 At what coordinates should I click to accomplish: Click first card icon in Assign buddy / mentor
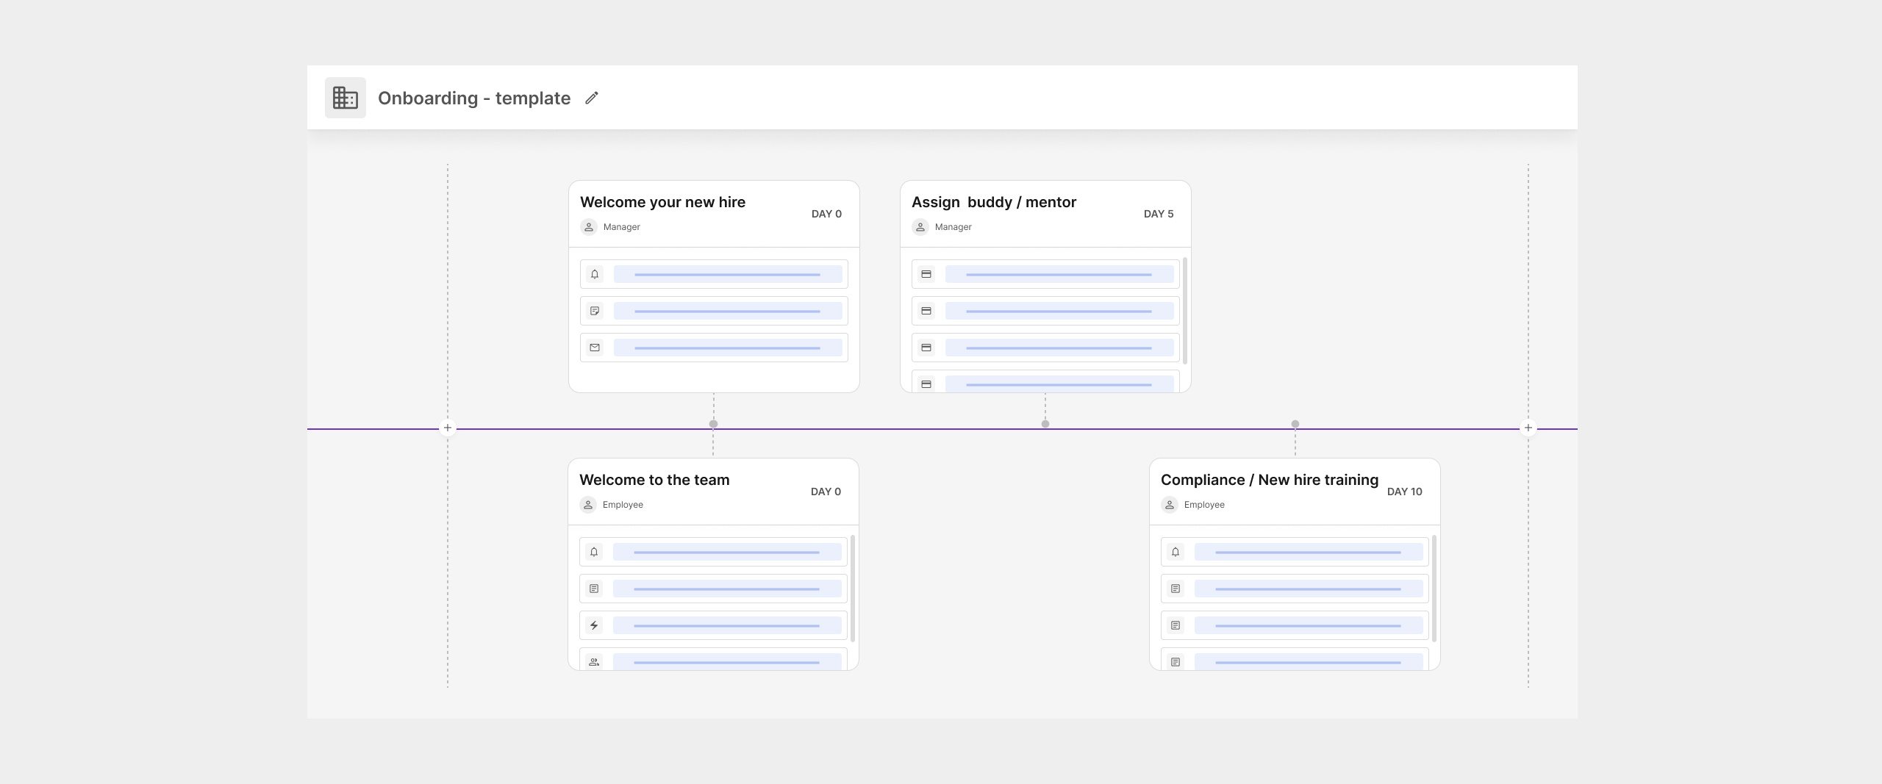pos(926,274)
